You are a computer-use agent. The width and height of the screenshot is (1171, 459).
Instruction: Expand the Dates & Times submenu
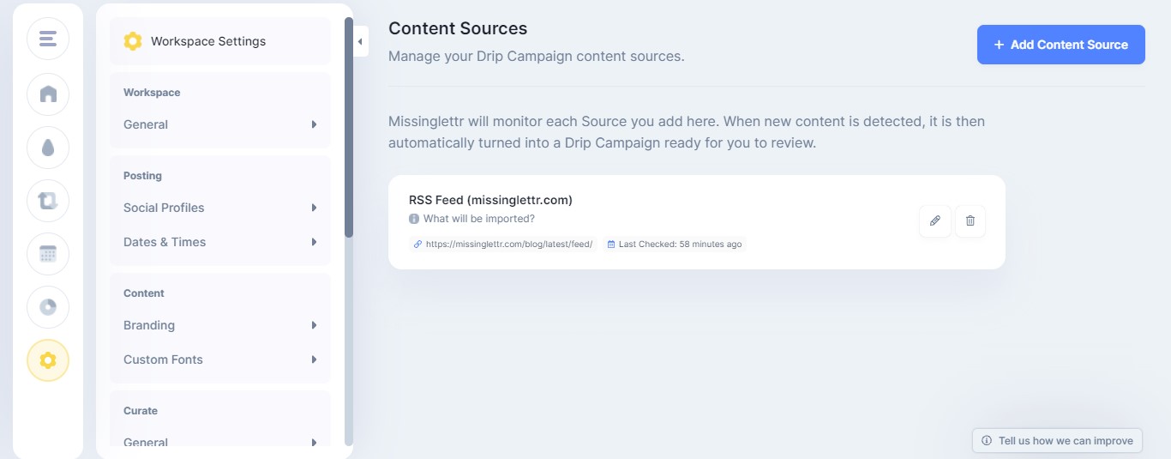220,242
